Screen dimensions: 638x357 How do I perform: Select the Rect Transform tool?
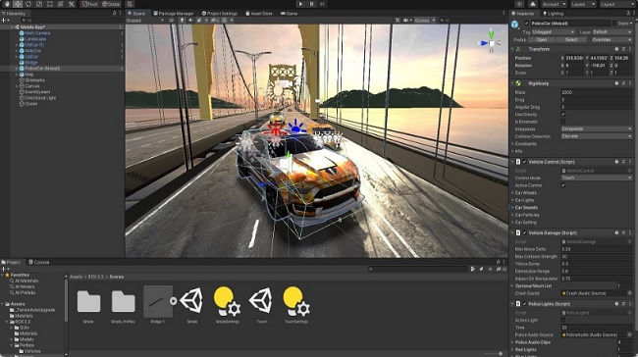50,4
